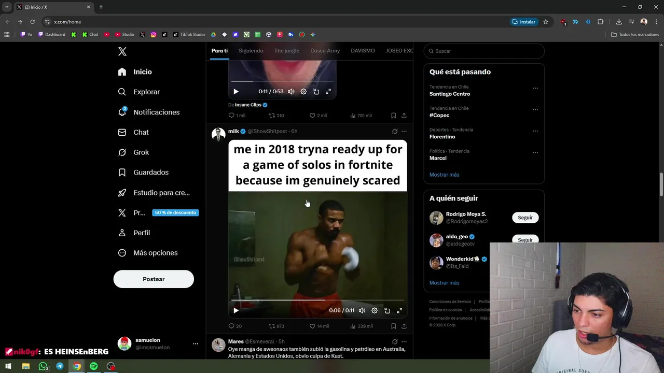The width and height of the screenshot is (664, 373).
Task: Open settings gear on milk's video
Action: [x=375, y=310]
